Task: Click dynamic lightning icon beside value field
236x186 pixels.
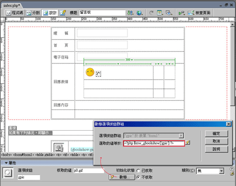Action: (188, 143)
